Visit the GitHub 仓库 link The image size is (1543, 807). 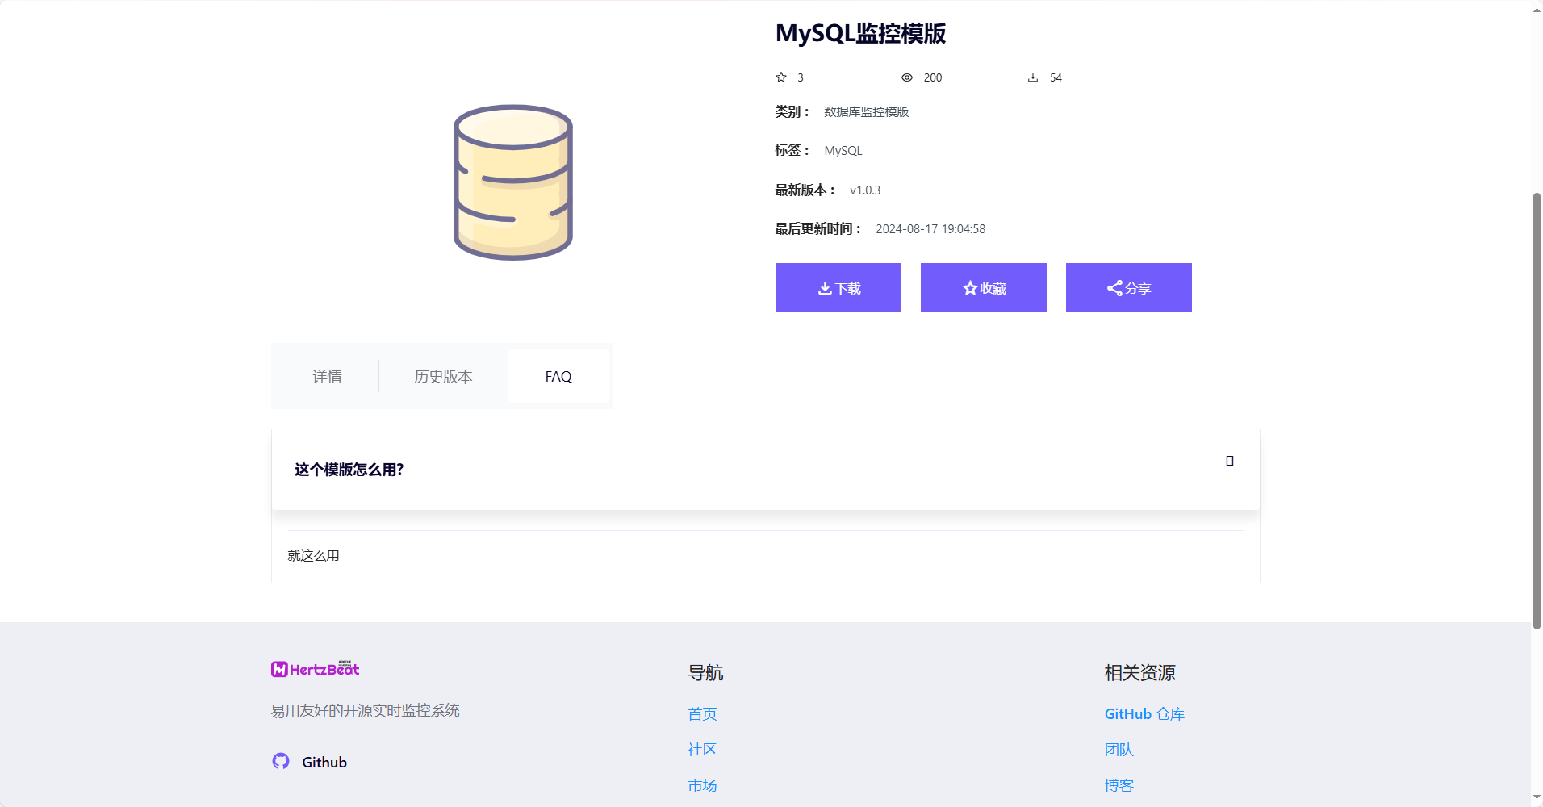point(1144,714)
